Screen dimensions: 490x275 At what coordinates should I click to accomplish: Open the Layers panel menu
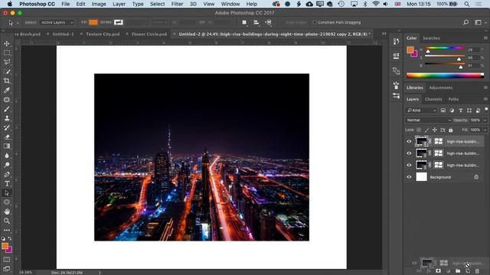485,99
